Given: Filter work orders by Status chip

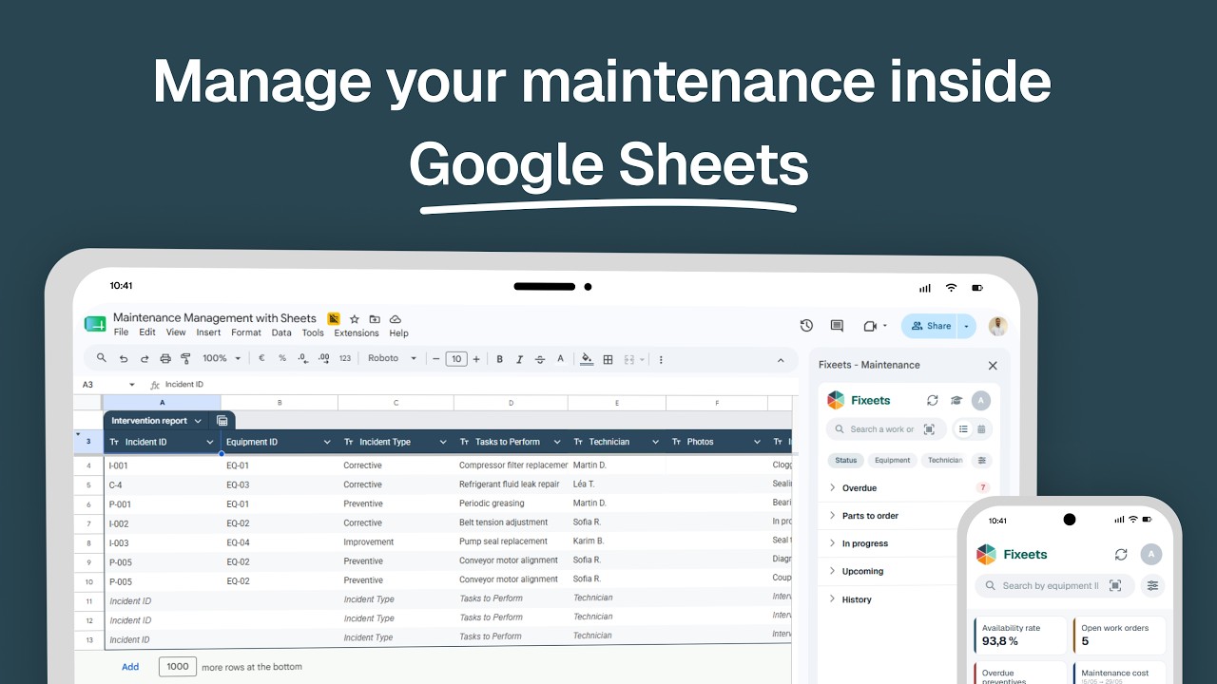Looking at the screenshot, I should pyautogui.click(x=845, y=460).
